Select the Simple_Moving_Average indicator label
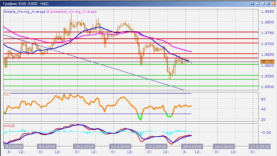The height and width of the screenshot is (156, 277). coord(25,12)
